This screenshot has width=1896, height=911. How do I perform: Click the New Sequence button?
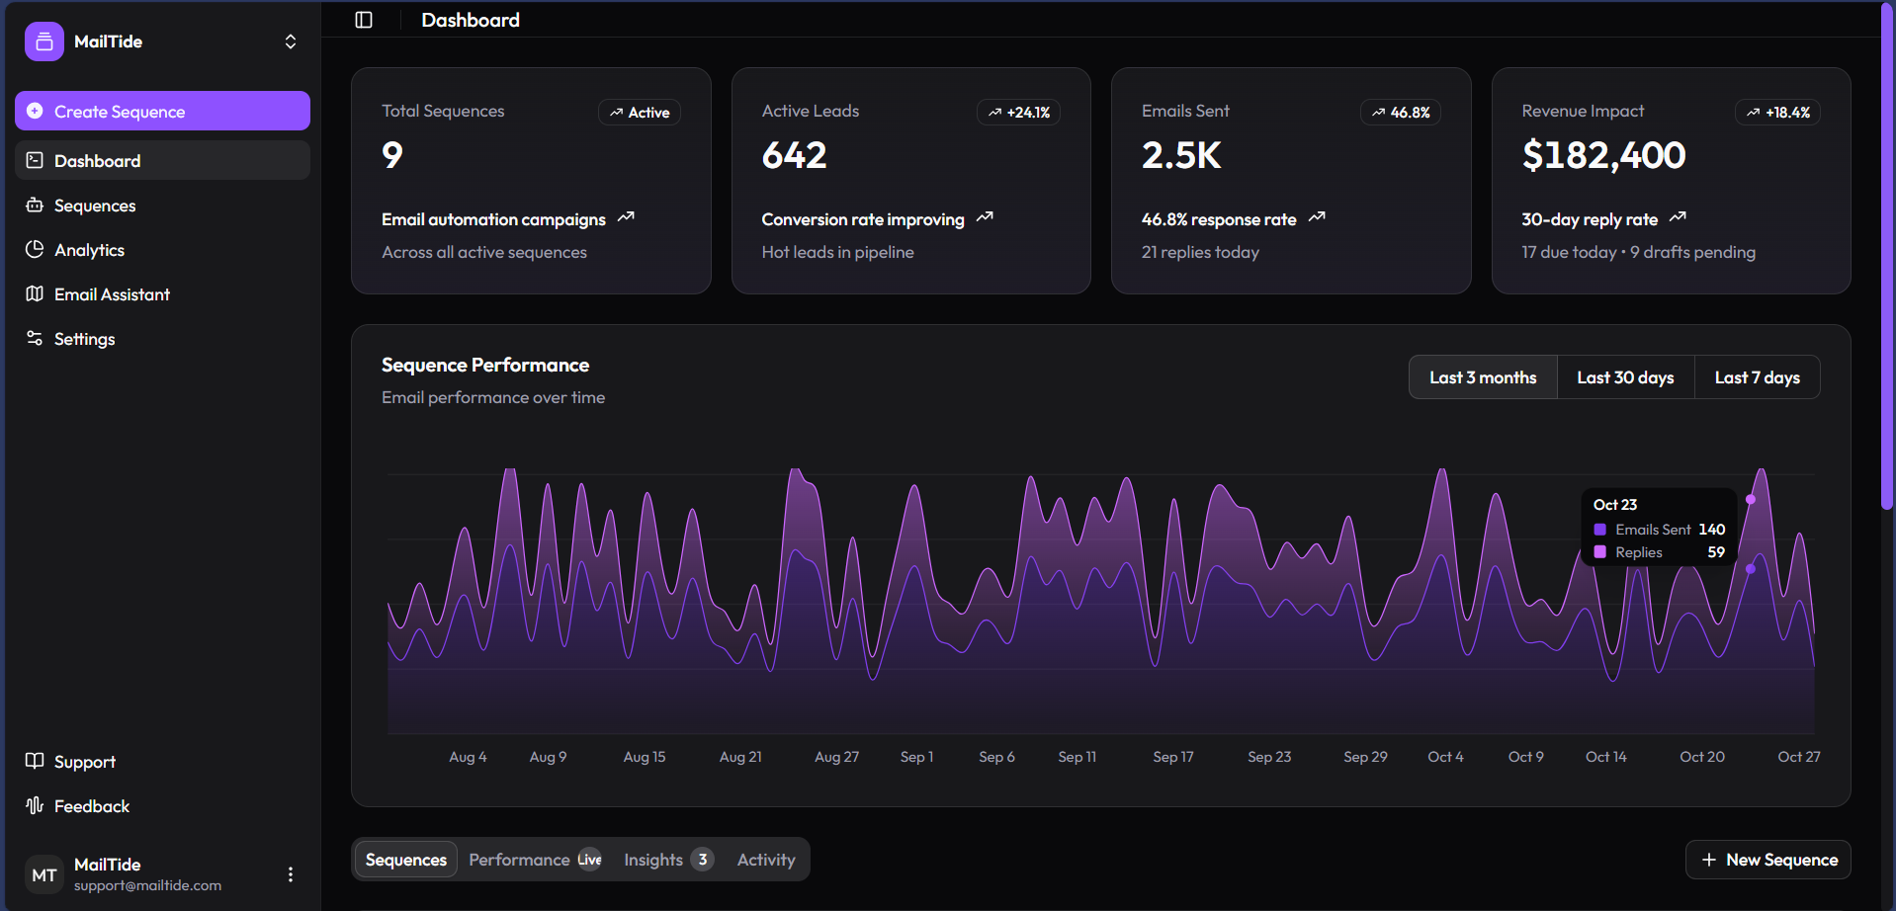pyautogui.click(x=1767, y=860)
